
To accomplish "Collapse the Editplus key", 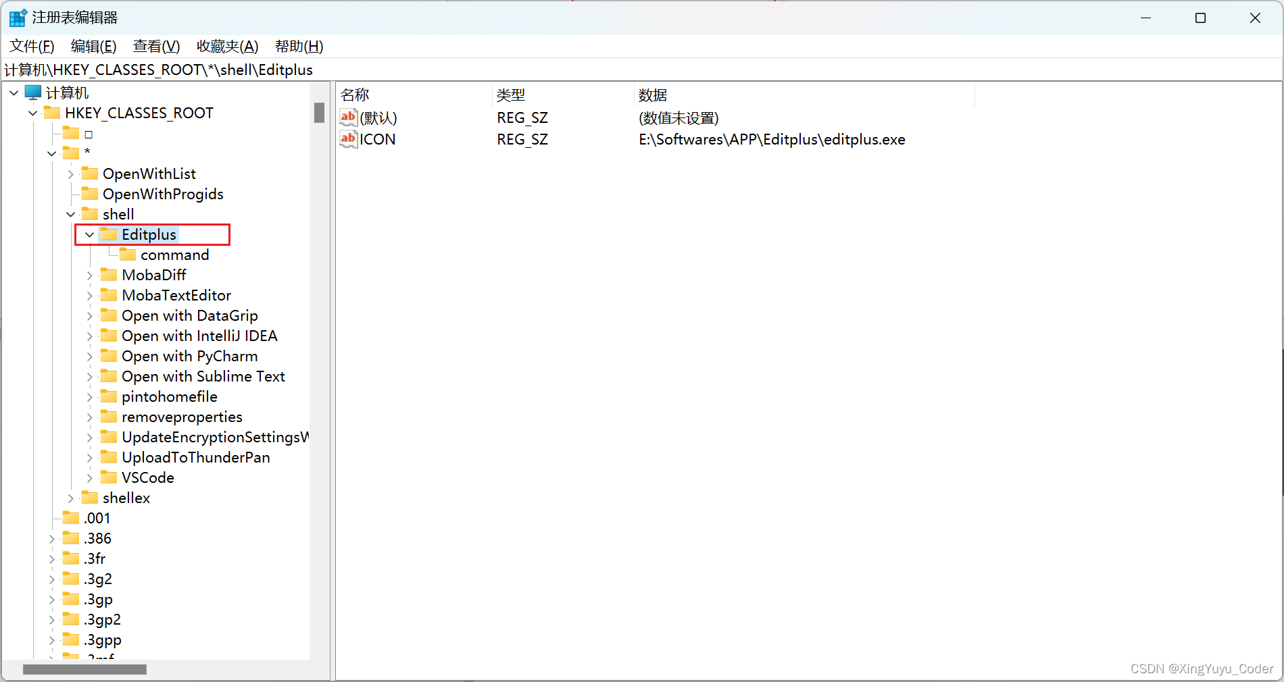I will [90, 235].
